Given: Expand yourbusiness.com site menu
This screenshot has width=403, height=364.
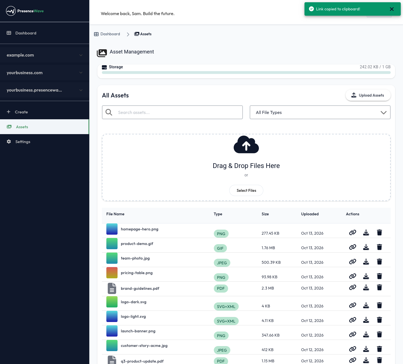Looking at the screenshot, I should [x=45, y=73].
